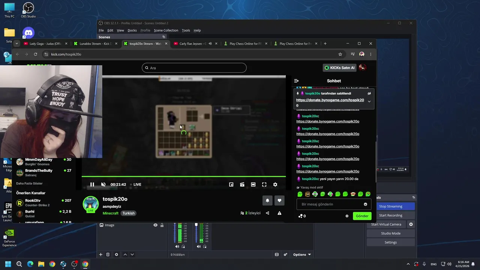Share the tospik20o stream
This screenshot has height=270, width=480.
point(267,213)
